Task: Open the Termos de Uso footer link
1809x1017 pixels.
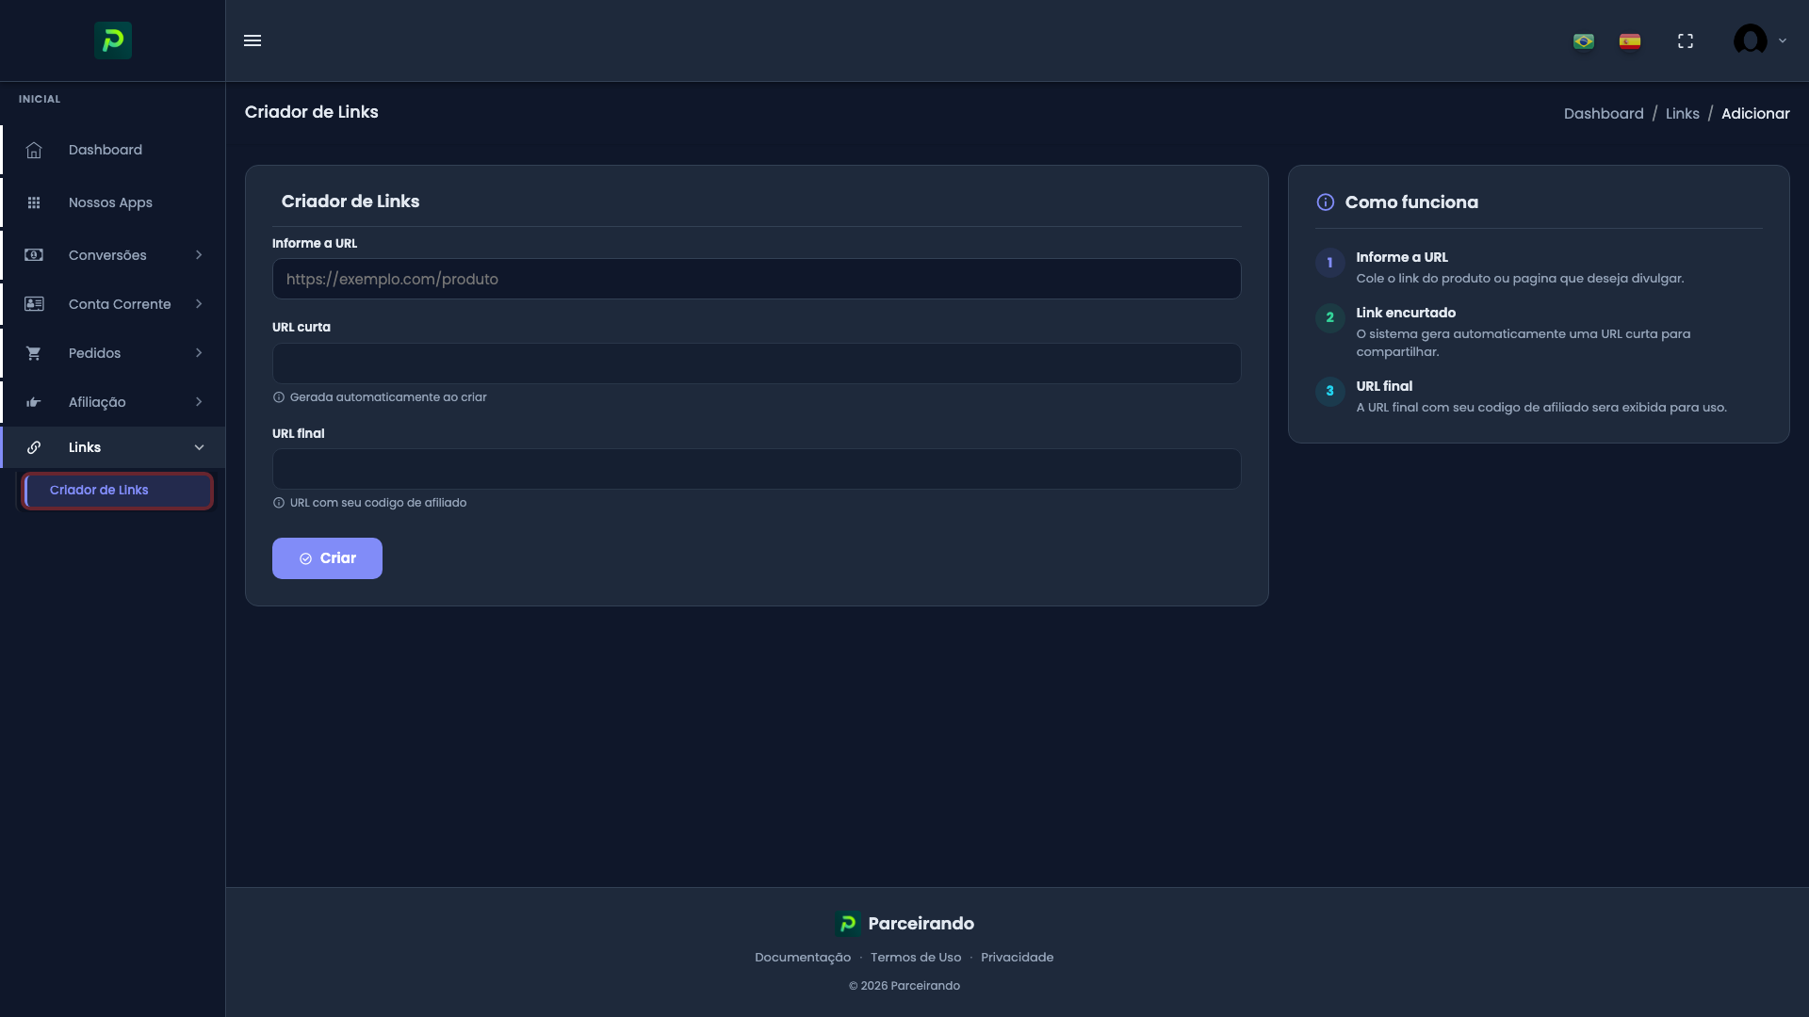Action: 916,958
